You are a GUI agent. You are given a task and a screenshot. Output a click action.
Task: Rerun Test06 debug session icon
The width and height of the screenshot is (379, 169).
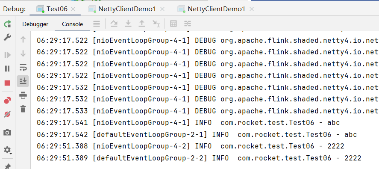click(8, 24)
